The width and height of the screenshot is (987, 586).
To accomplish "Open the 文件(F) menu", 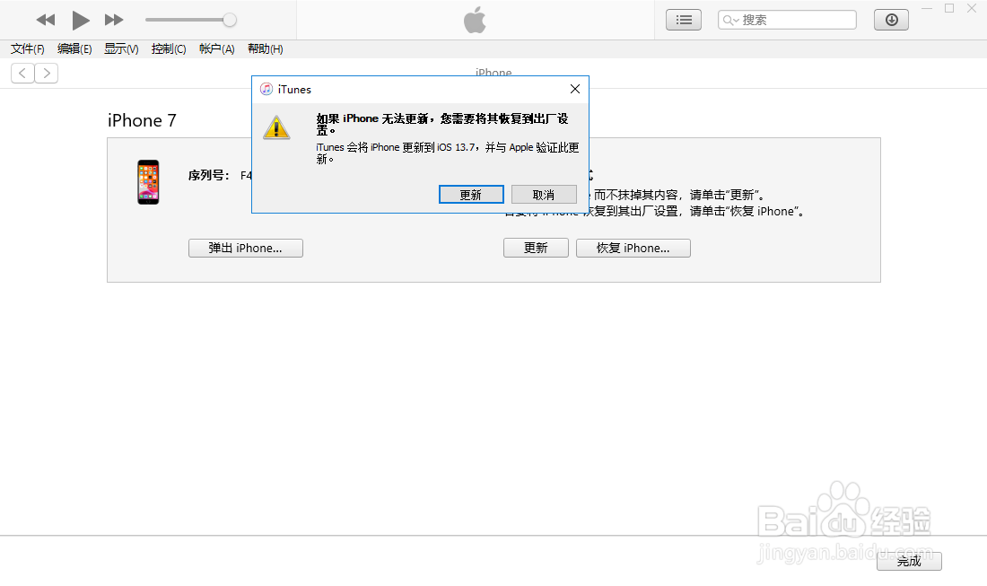I will click(28, 49).
